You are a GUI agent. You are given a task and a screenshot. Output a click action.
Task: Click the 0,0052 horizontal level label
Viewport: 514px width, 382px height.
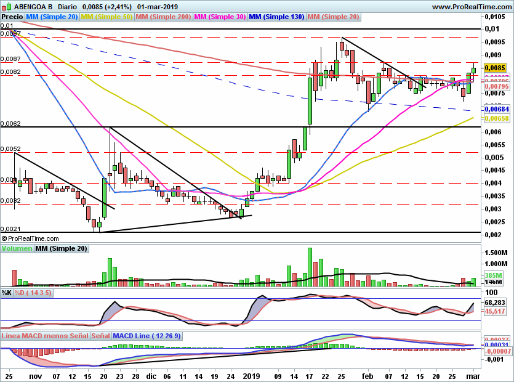point(10,149)
